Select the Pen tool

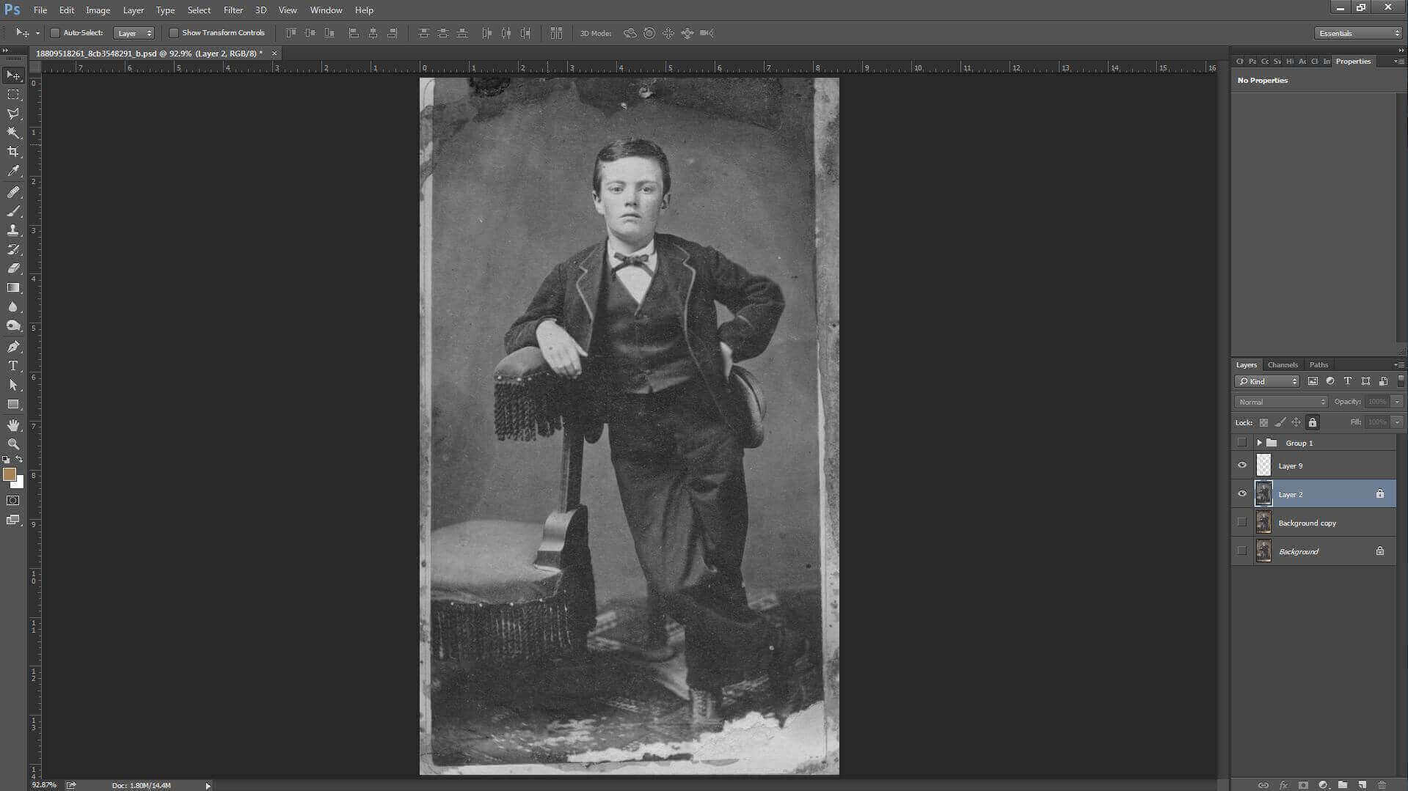click(13, 347)
